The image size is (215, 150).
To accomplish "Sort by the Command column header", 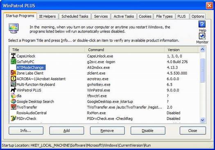I will click(125, 50).
